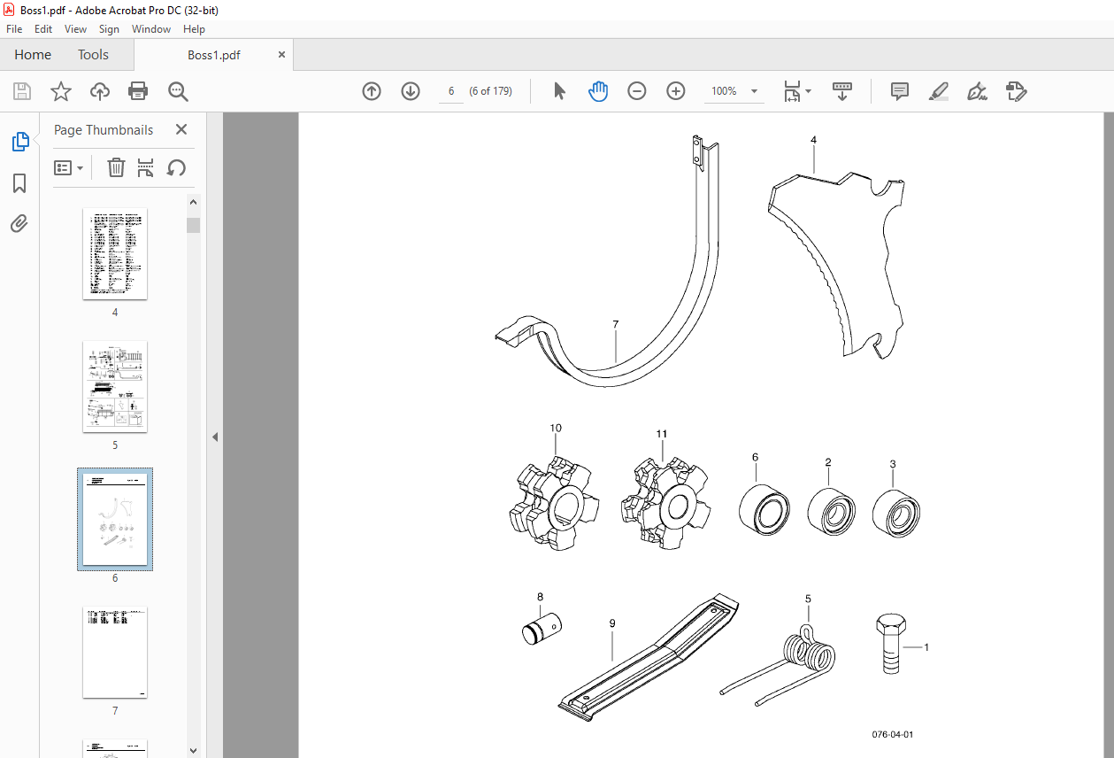This screenshot has height=758, width=1114.
Task: Activate the Hand pan tool
Action: (x=599, y=91)
